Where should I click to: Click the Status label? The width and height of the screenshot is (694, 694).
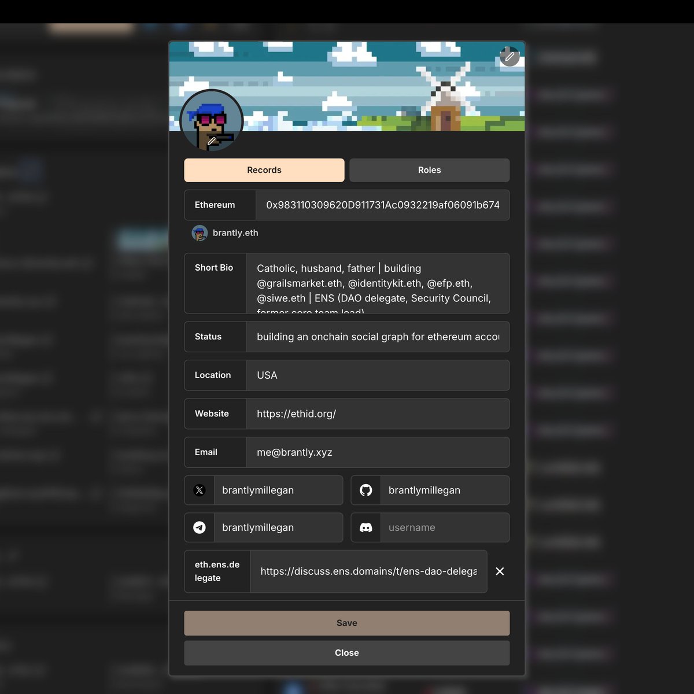pos(208,337)
